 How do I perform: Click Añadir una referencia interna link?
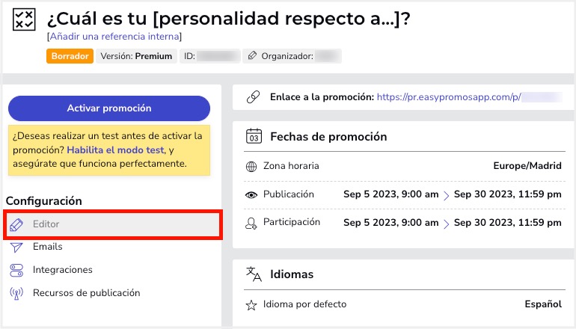click(114, 37)
